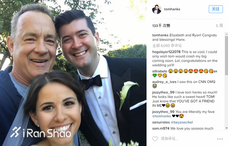Viewport: 228px width, 146px height.
Task: Click the blue follow button 关注
Action: click(216, 9)
